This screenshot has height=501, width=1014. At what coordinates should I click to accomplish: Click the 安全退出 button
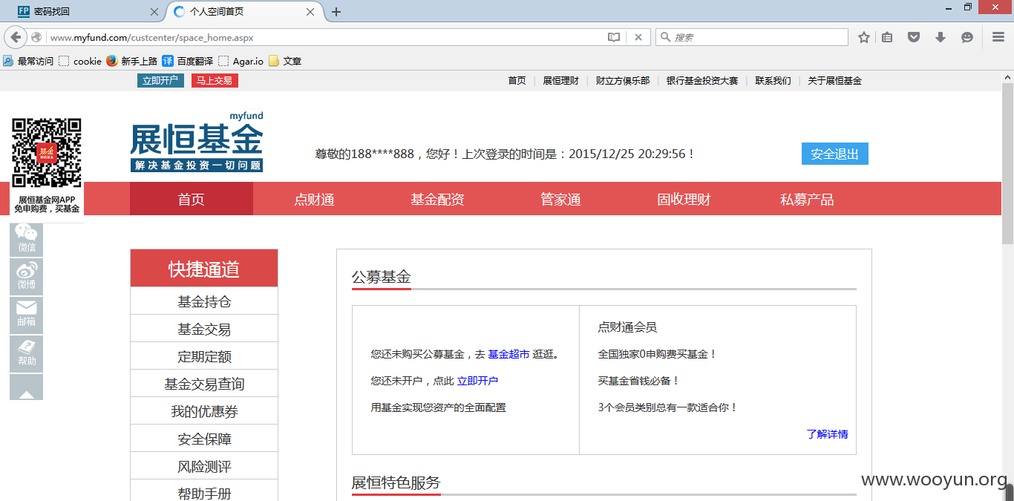(x=834, y=154)
